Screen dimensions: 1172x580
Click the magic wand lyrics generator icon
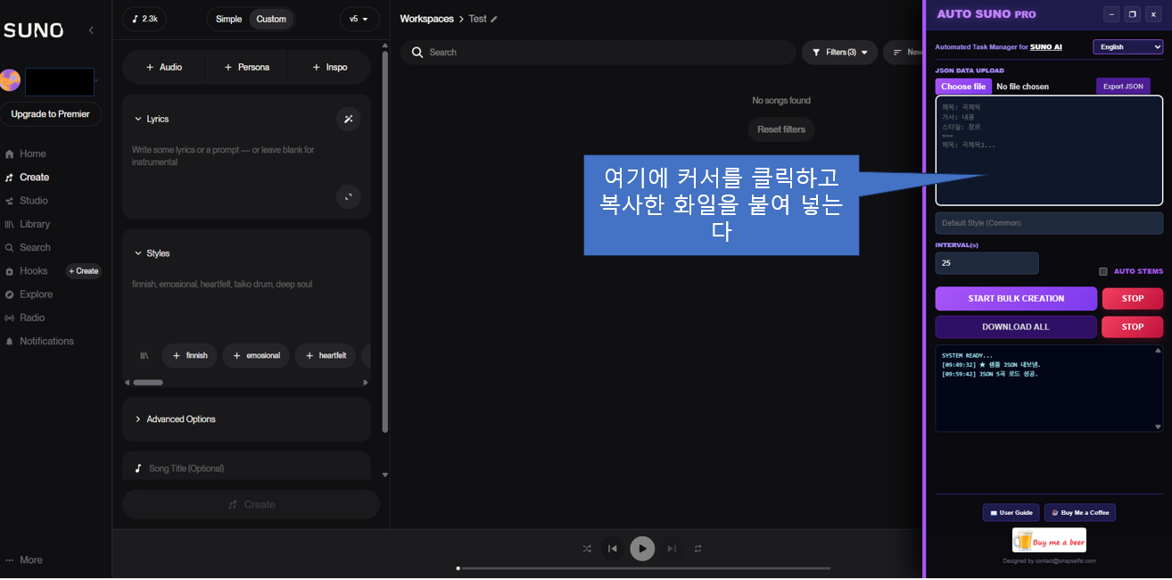[x=349, y=119]
